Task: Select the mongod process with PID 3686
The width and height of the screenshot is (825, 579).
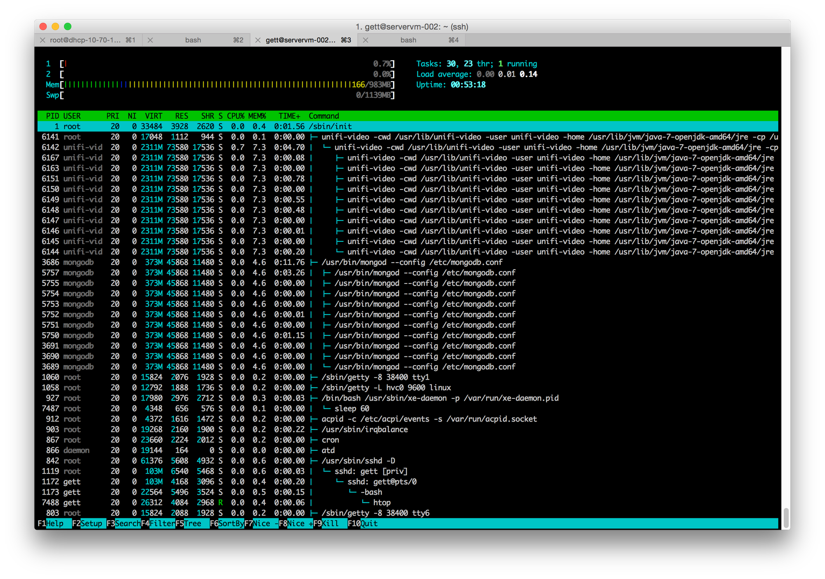Action: point(412,262)
